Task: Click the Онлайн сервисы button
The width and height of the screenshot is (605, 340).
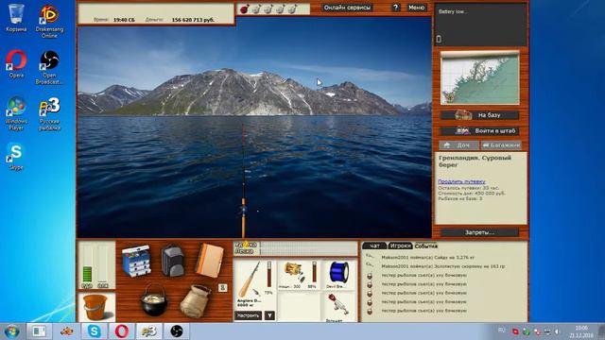Action: pyautogui.click(x=347, y=8)
